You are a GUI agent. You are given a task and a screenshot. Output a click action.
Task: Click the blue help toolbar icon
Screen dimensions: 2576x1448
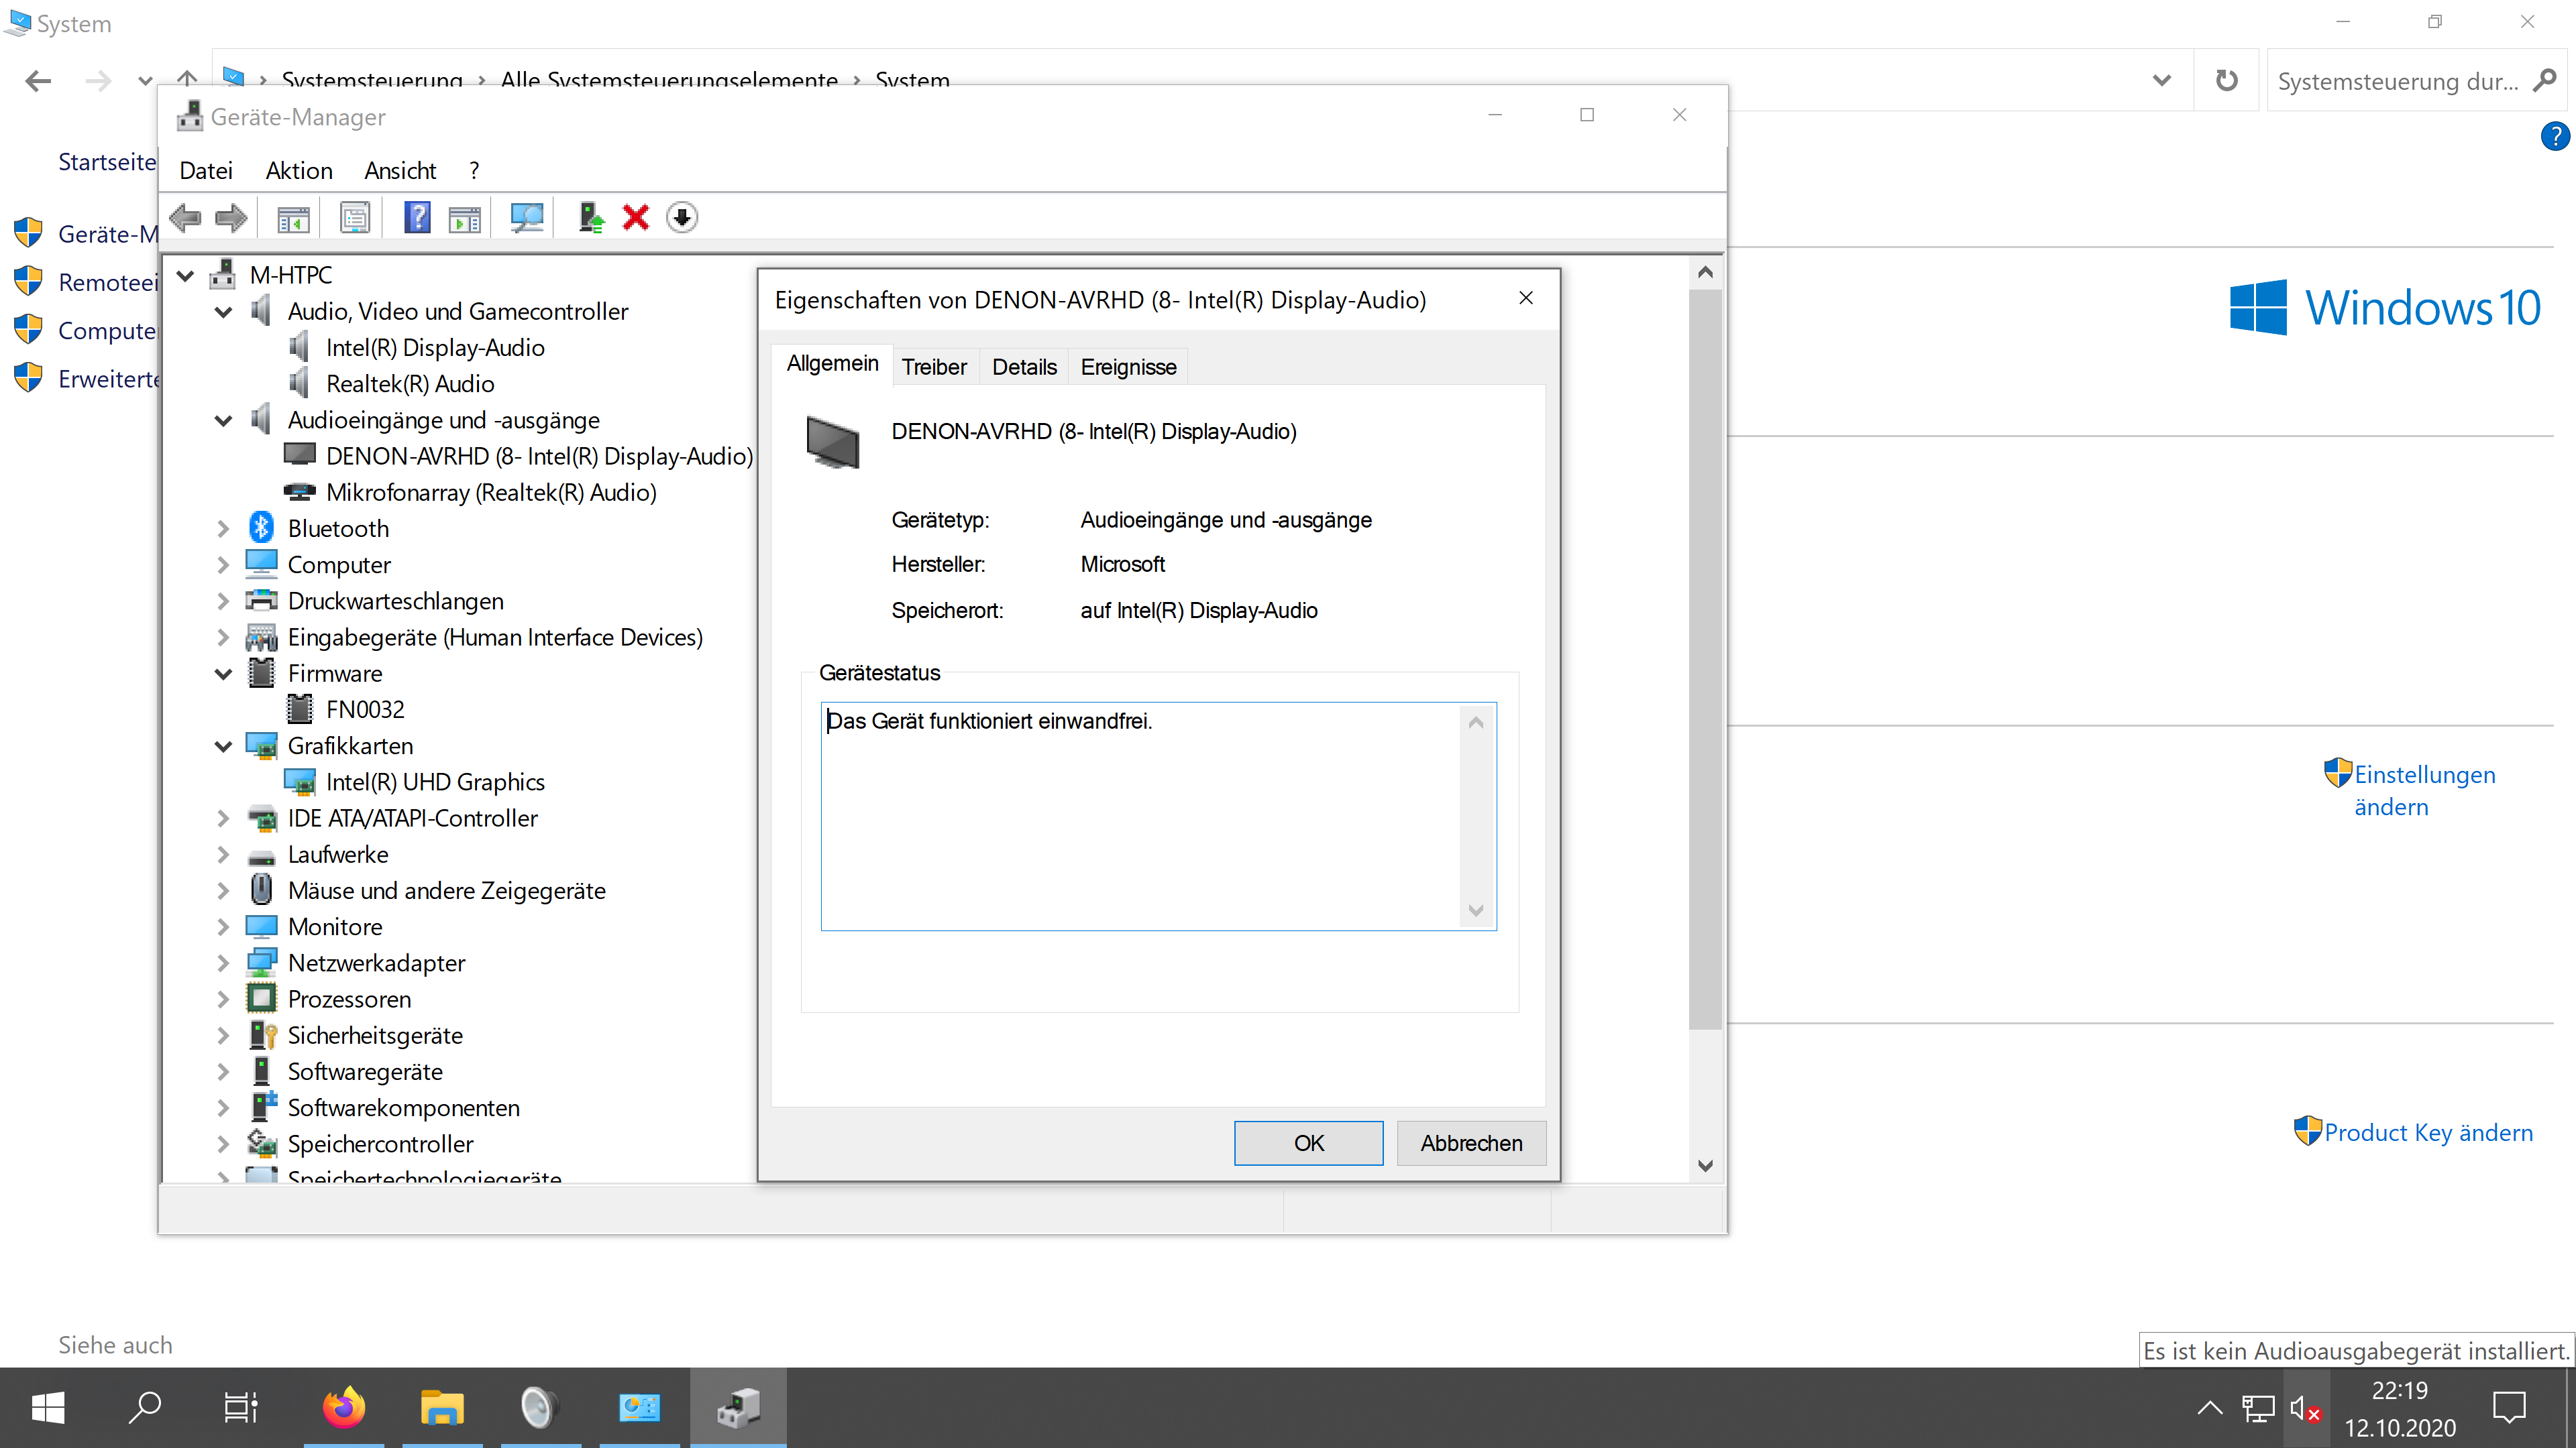click(417, 217)
